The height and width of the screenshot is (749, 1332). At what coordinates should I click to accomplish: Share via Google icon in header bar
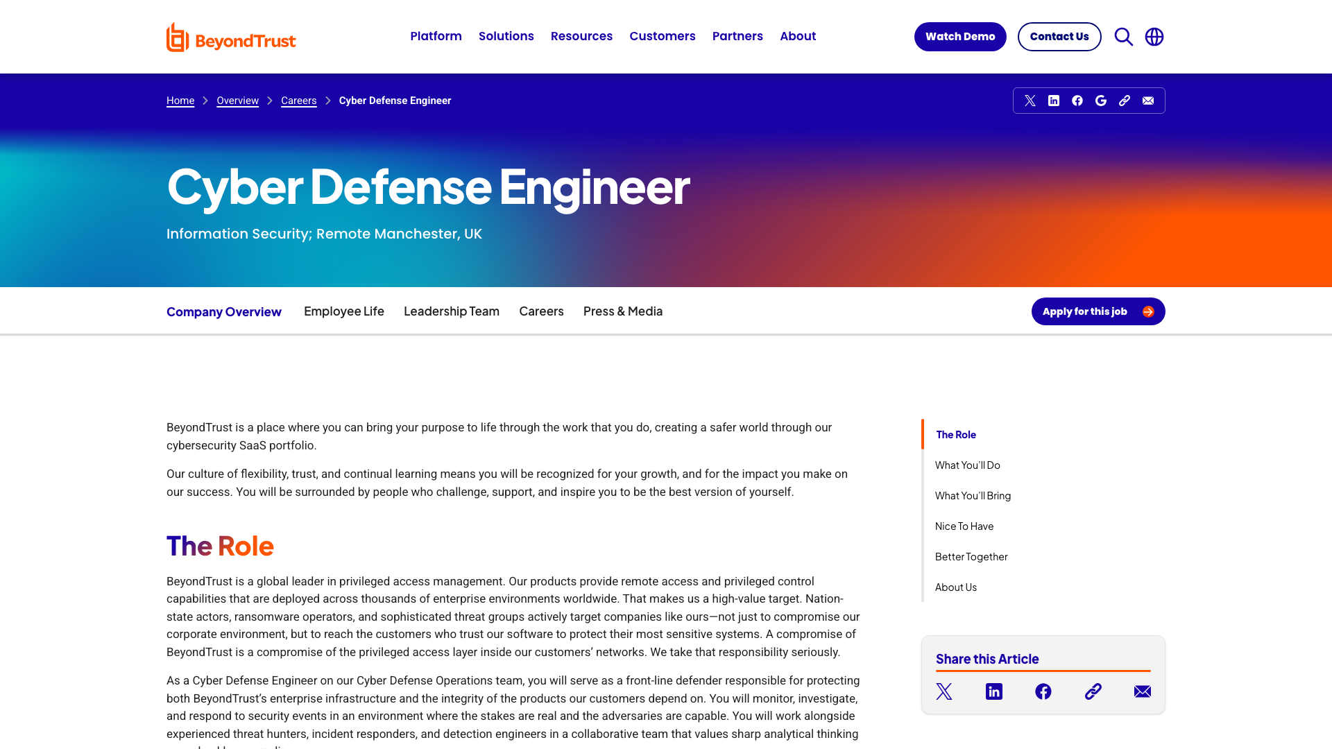[1101, 101]
